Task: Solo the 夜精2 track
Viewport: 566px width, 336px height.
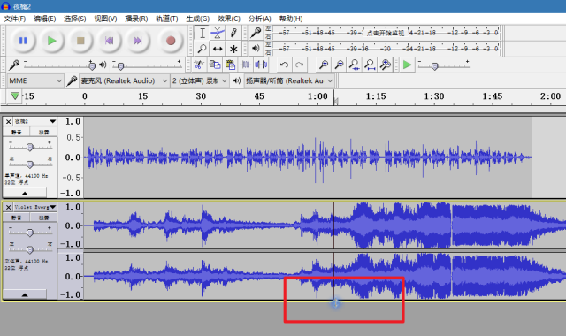Action: (x=43, y=132)
